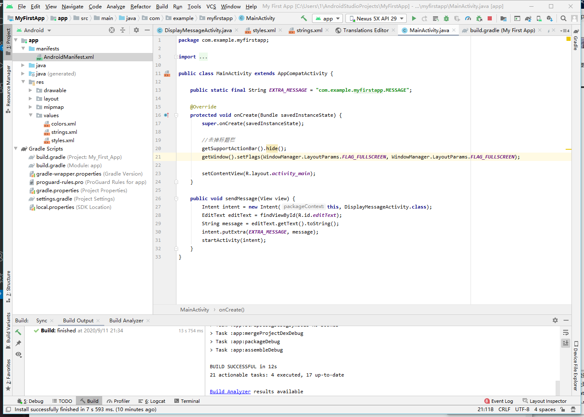Click the Make Project hammer icon
The width and height of the screenshot is (584, 417).
click(304, 18)
